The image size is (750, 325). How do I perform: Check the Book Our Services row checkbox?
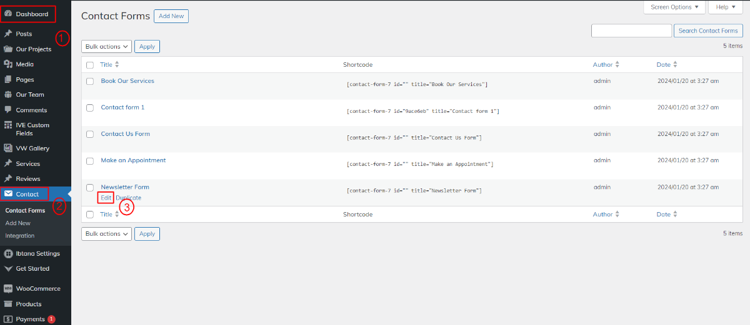tap(90, 82)
